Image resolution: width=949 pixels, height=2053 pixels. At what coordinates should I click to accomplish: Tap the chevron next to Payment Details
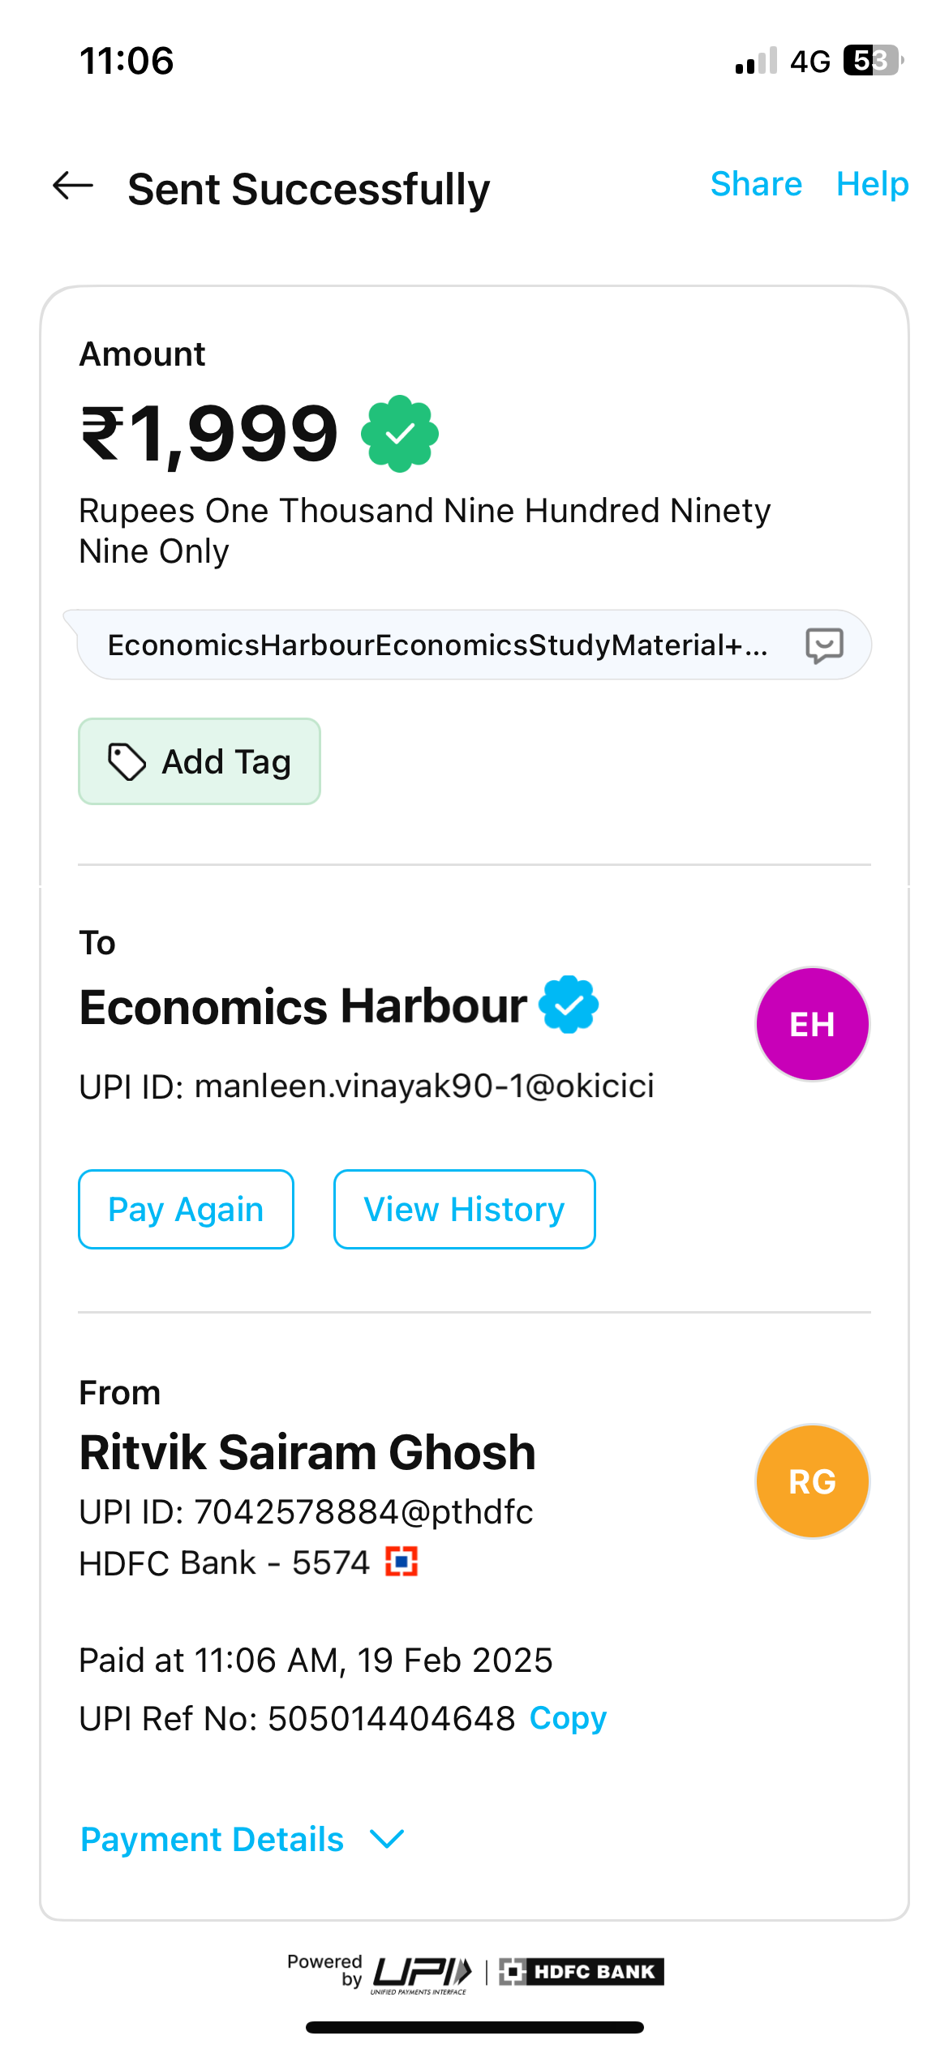[387, 1839]
